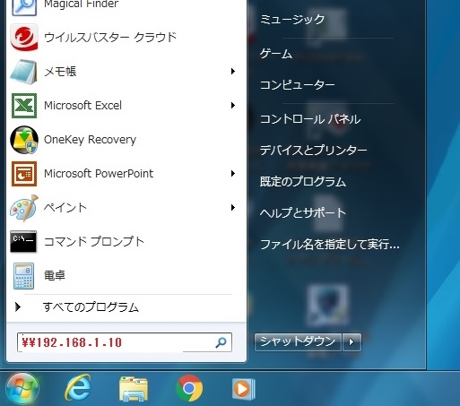Open デバイスとプリンター
Viewport: 460px width, 406px height.
313,150
